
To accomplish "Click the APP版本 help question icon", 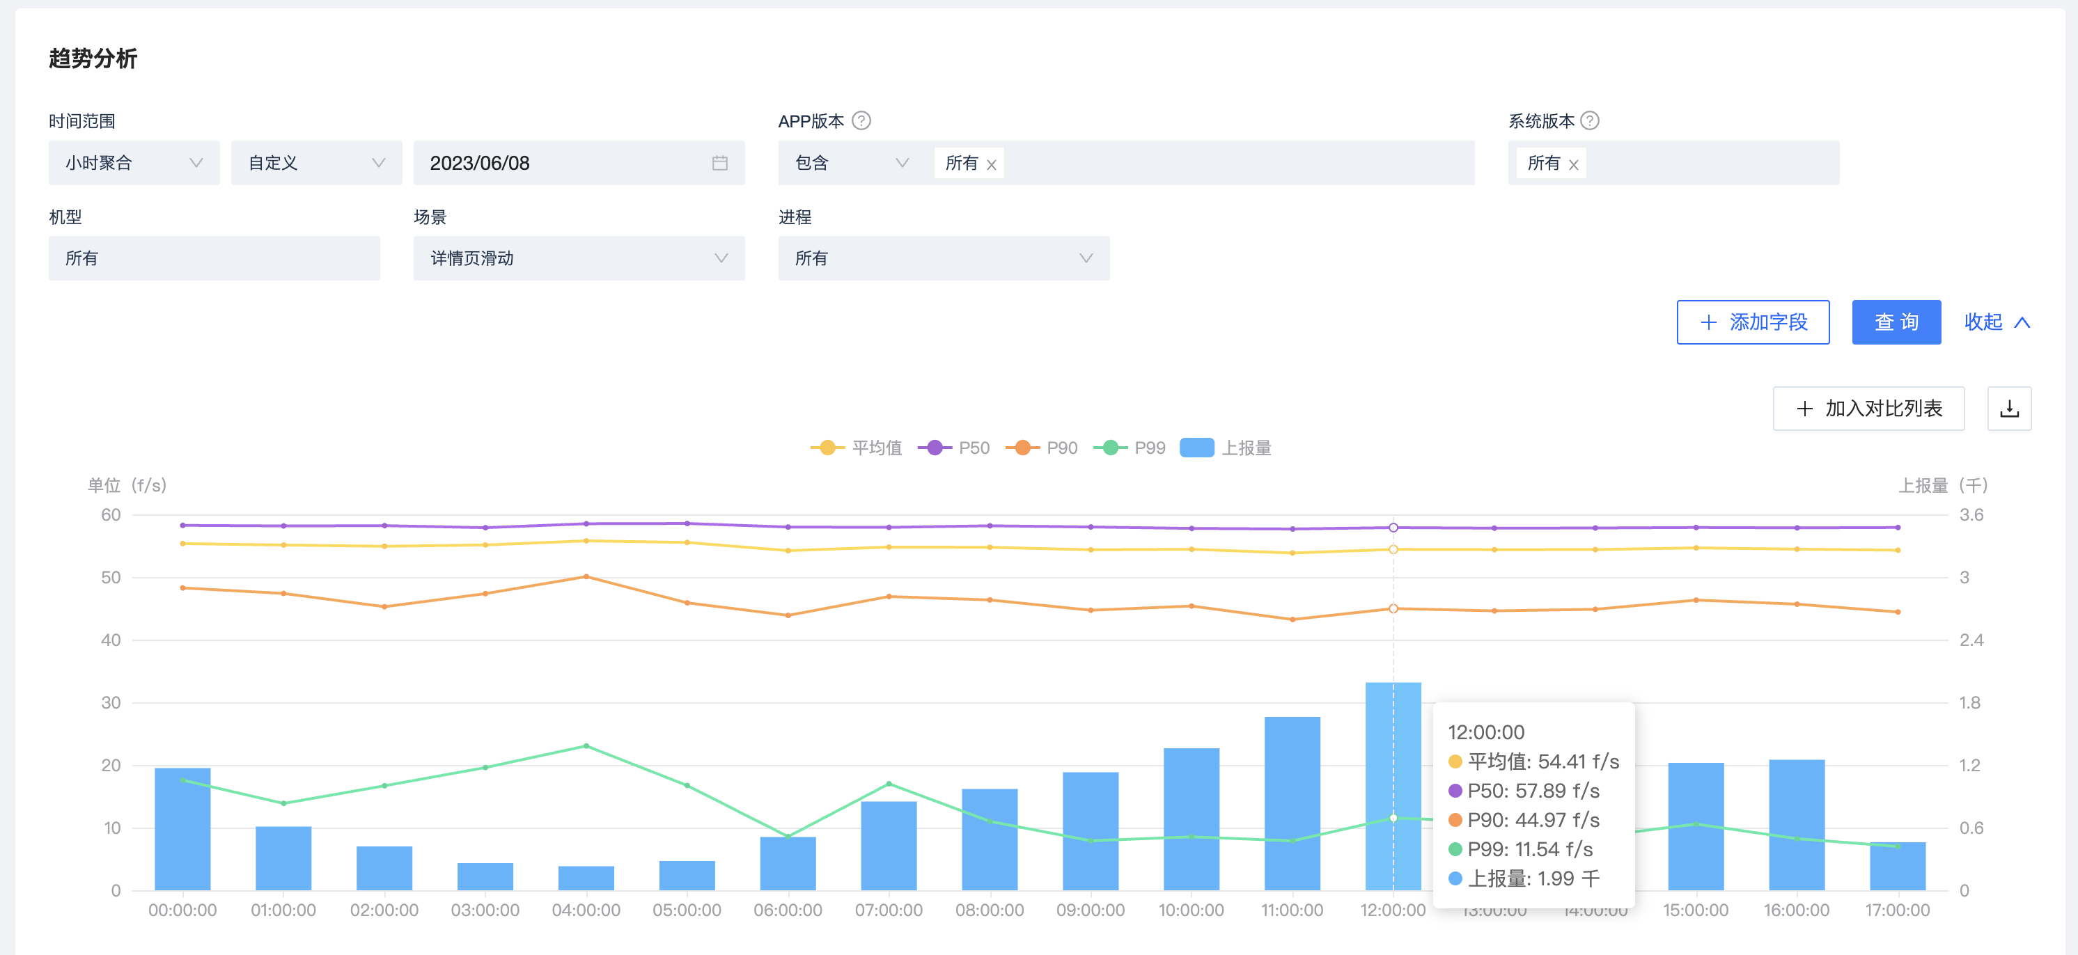I will (x=861, y=121).
